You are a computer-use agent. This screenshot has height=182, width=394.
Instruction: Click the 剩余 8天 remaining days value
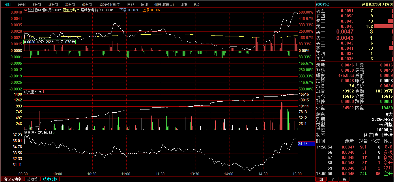pyautogui.click(x=389, y=114)
